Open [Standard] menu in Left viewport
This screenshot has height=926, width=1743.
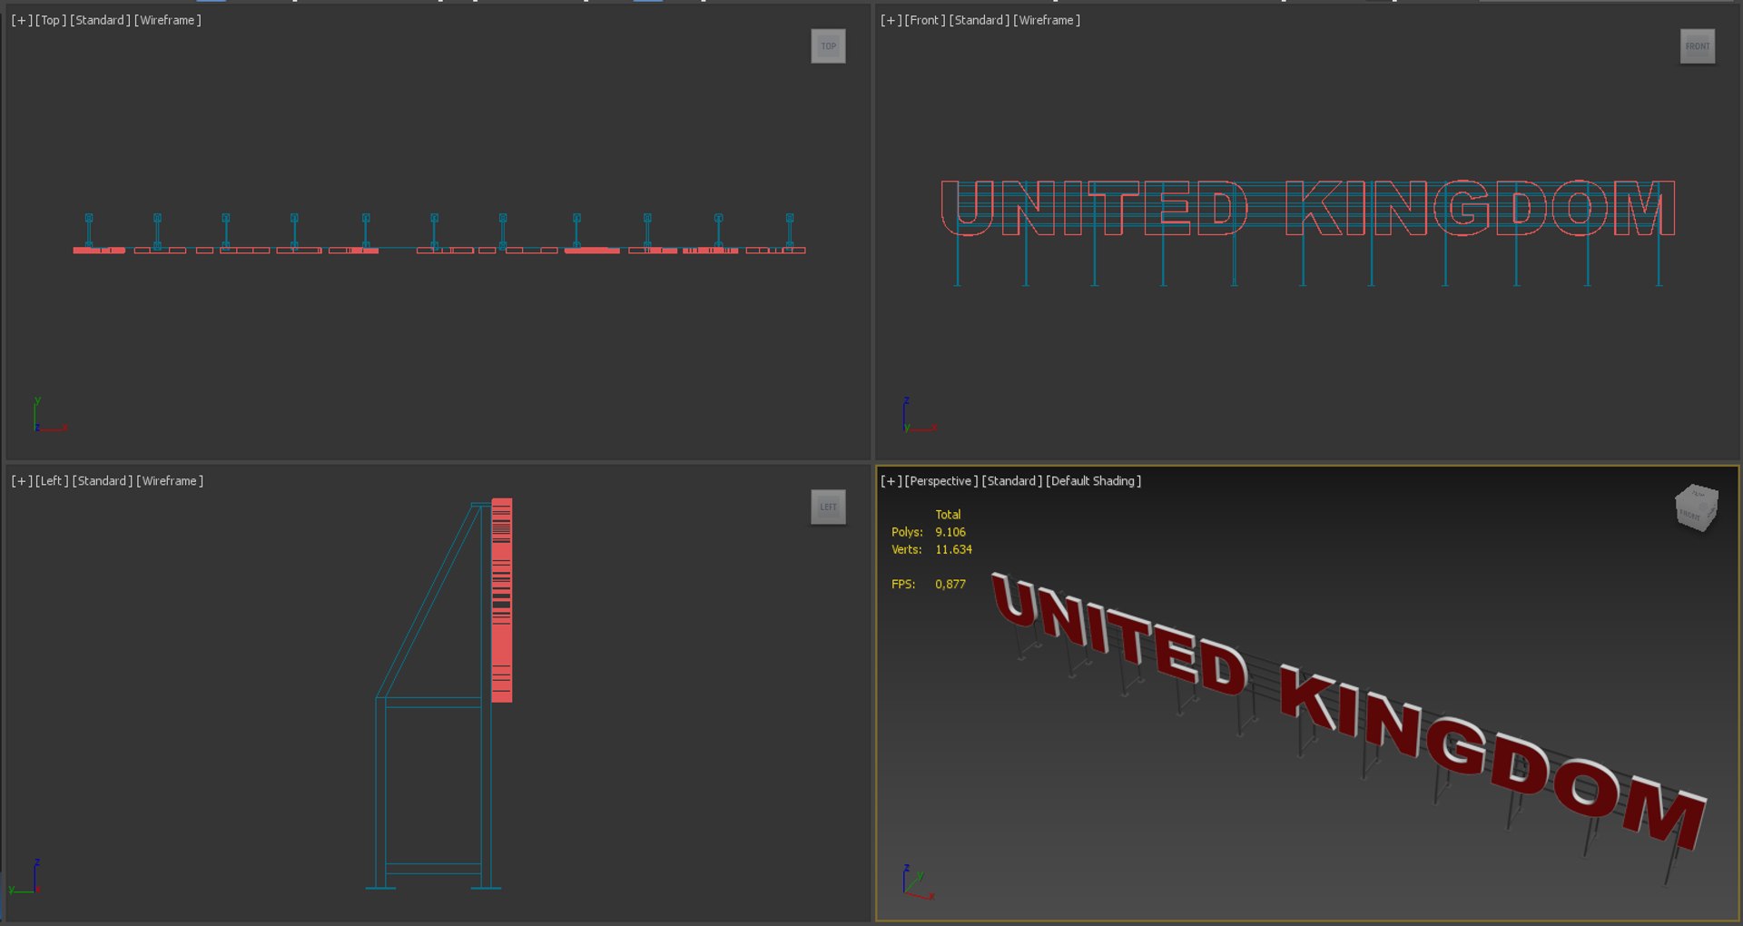pos(103,481)
